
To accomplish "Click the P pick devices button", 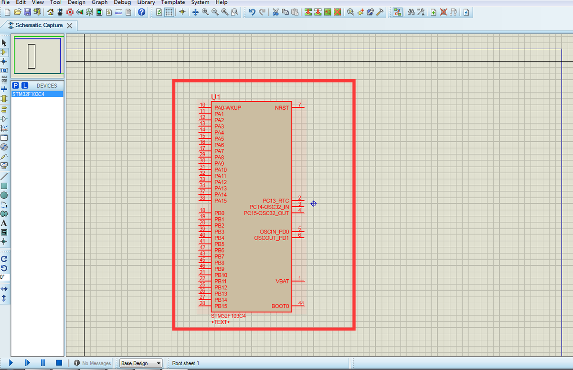I will pyautogui.click(x=16, y=85).
